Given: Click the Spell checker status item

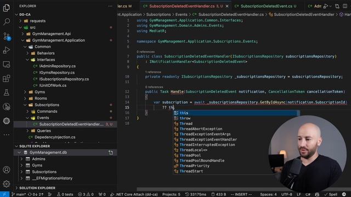Looking at the screenshot, I should [331, 194].
